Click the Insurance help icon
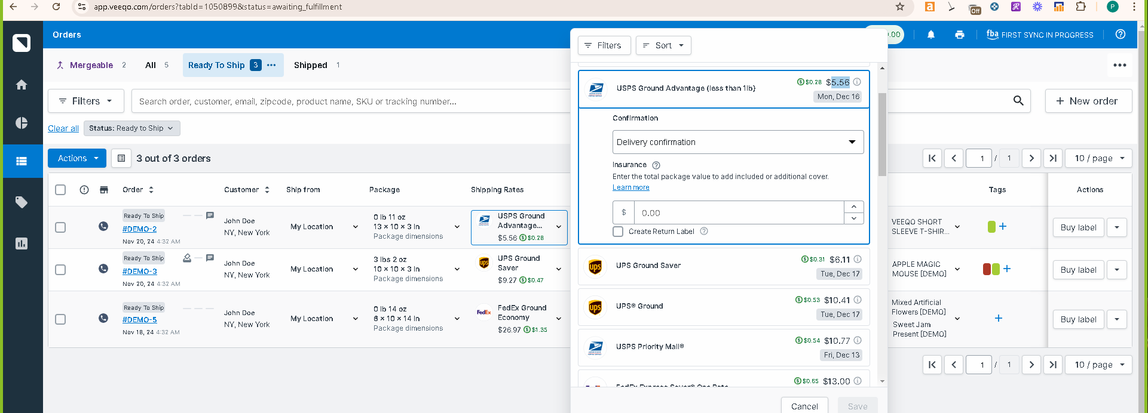1148x413 pixels. click(656, 165)
